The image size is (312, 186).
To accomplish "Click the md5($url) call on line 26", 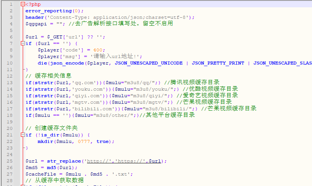I will coord(61,168).
